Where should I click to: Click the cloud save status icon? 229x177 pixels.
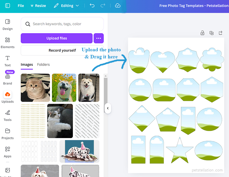118,6
